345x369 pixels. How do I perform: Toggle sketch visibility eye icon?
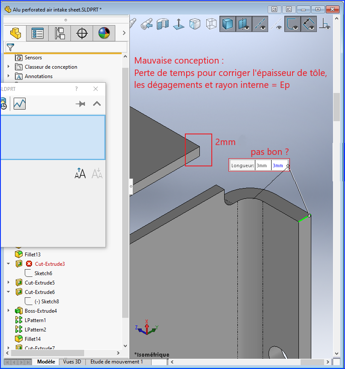tap(292, 24)
